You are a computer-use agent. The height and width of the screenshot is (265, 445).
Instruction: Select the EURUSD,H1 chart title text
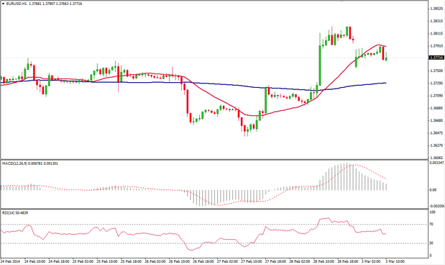tap(16, 4)
